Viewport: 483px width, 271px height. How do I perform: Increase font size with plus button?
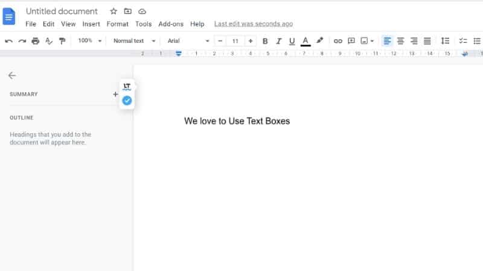pyautogui.click(x=251, y=41)
